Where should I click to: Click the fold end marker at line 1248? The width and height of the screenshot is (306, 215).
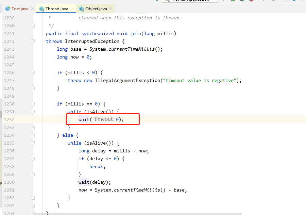(33, 88)
